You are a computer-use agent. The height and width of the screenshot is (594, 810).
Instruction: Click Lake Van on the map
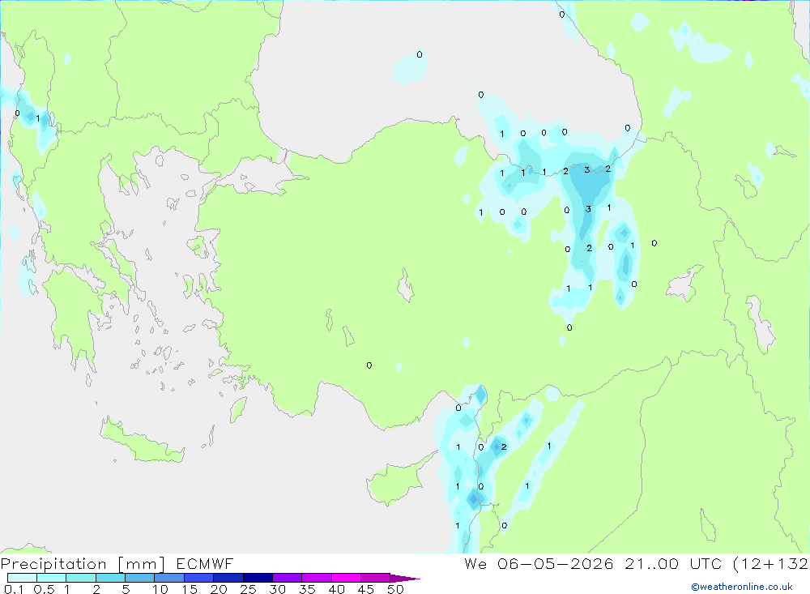[684, 284]
